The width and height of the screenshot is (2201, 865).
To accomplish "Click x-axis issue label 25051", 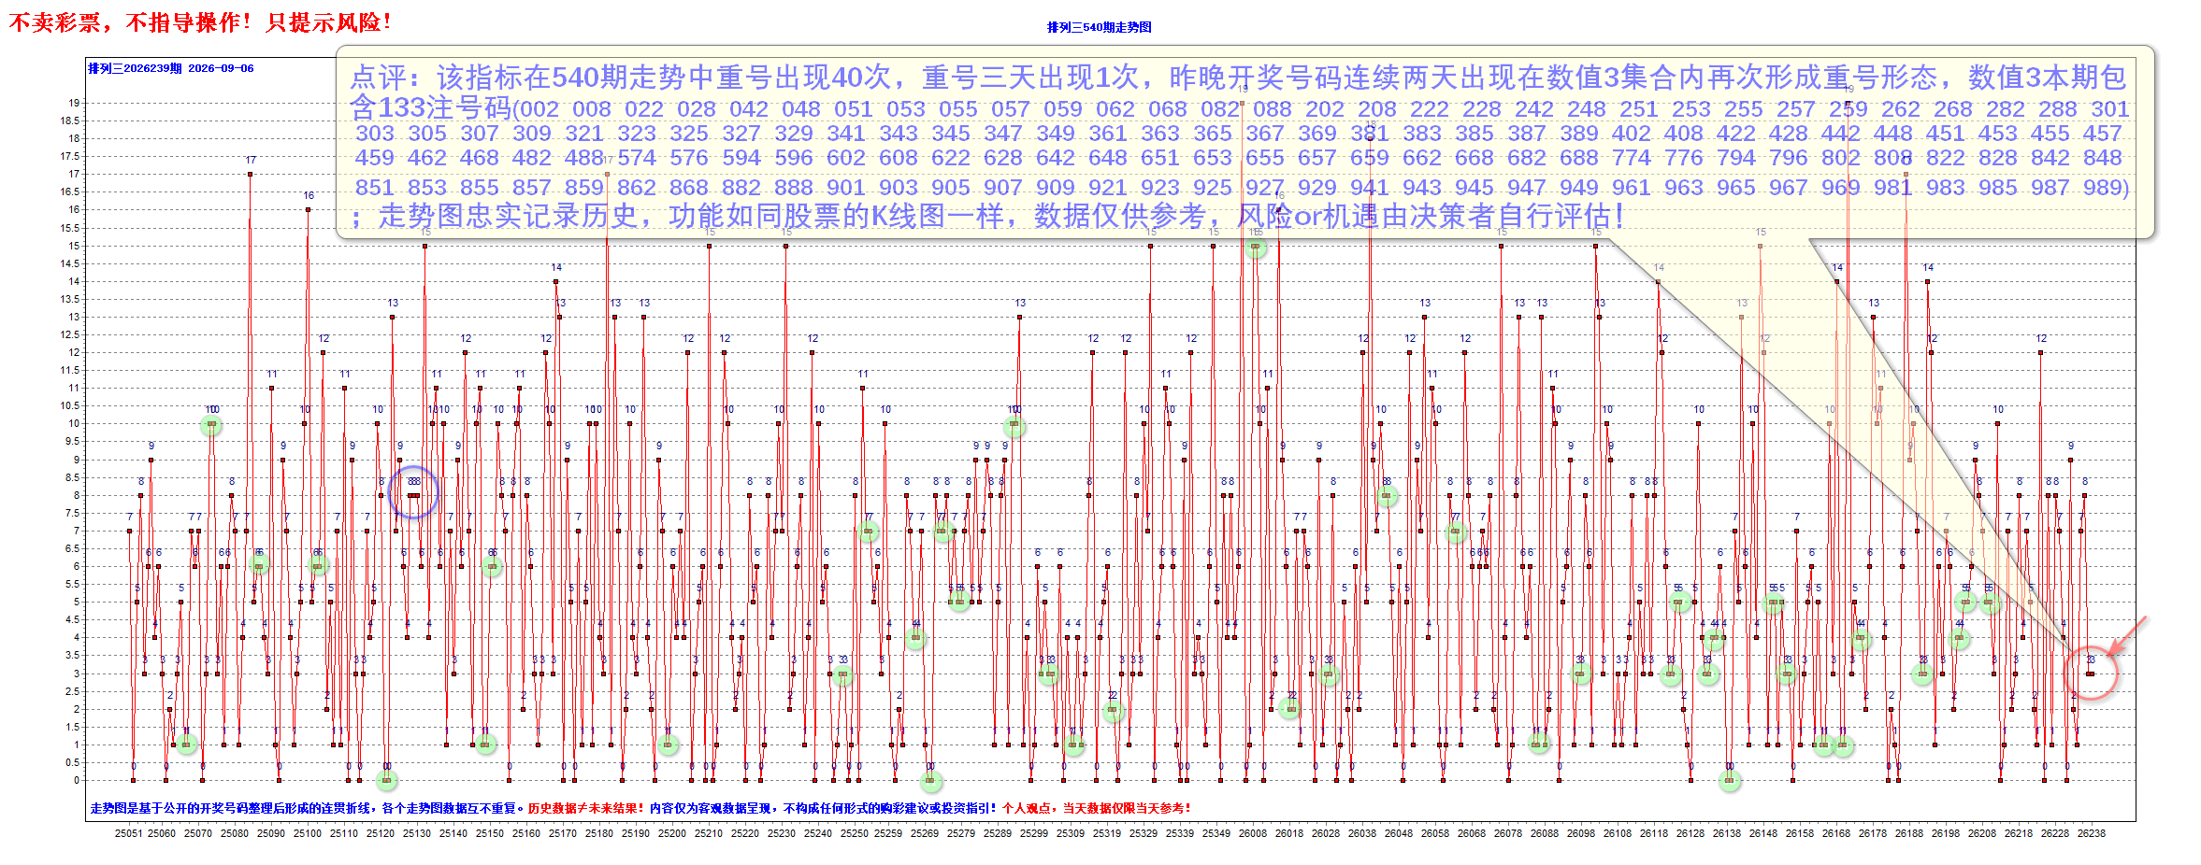I will pos(129,833).
